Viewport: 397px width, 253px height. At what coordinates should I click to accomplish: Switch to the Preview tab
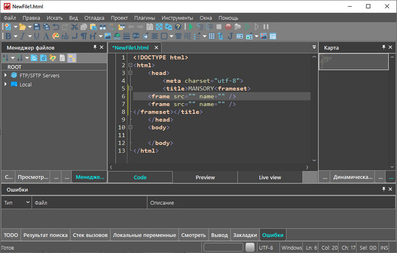click(205, 177)
